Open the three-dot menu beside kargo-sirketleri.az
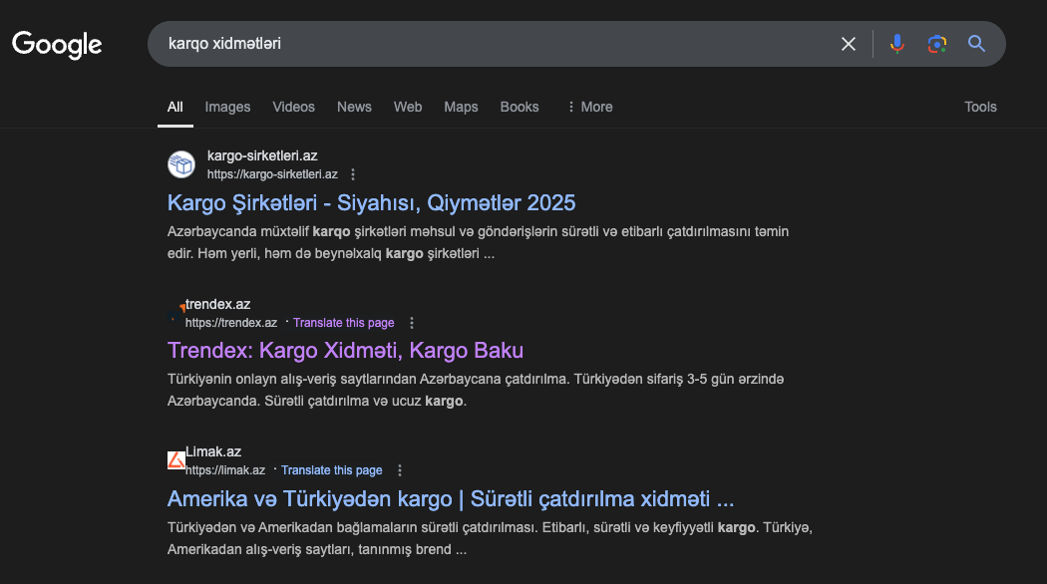 click(353, 174)
